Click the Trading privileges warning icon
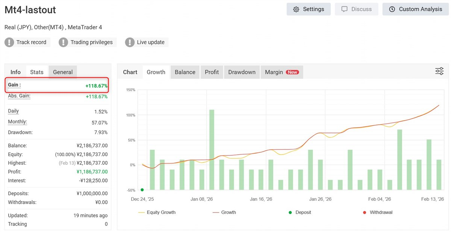451x232 pixels. (x=64, y=42)
